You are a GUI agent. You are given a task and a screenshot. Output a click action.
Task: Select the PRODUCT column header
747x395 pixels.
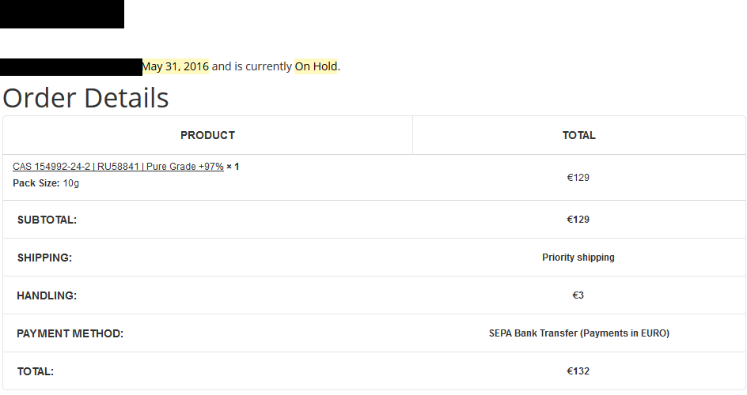click(207, 135)
